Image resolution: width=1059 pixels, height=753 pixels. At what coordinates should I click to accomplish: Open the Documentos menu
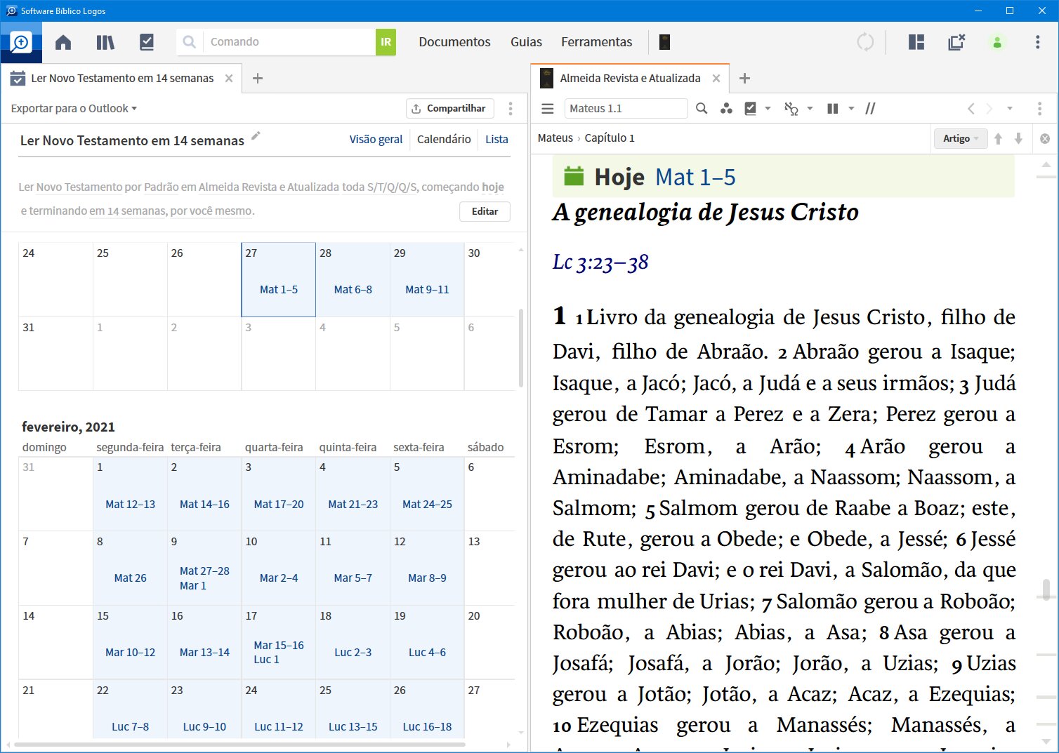[454, 42]
